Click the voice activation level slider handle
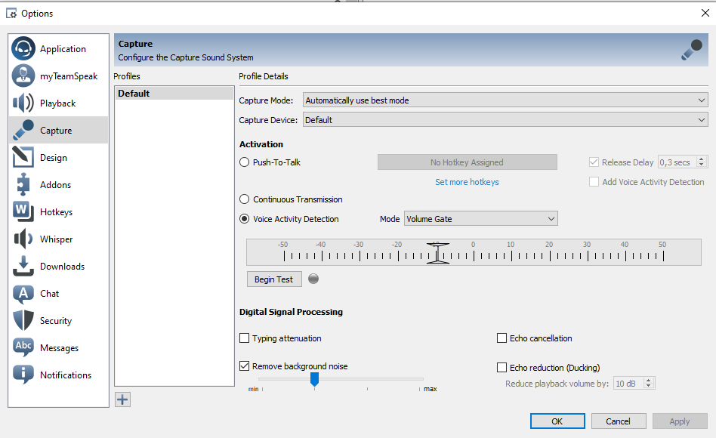Viewport: 716px width, 438px height. [x=437, y=253]
